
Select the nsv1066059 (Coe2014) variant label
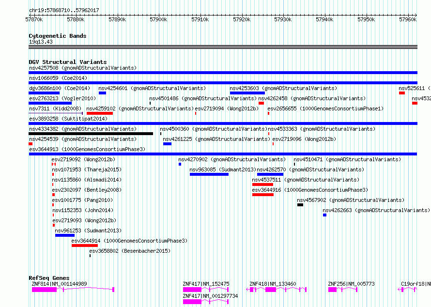click(x=58, y=78)
